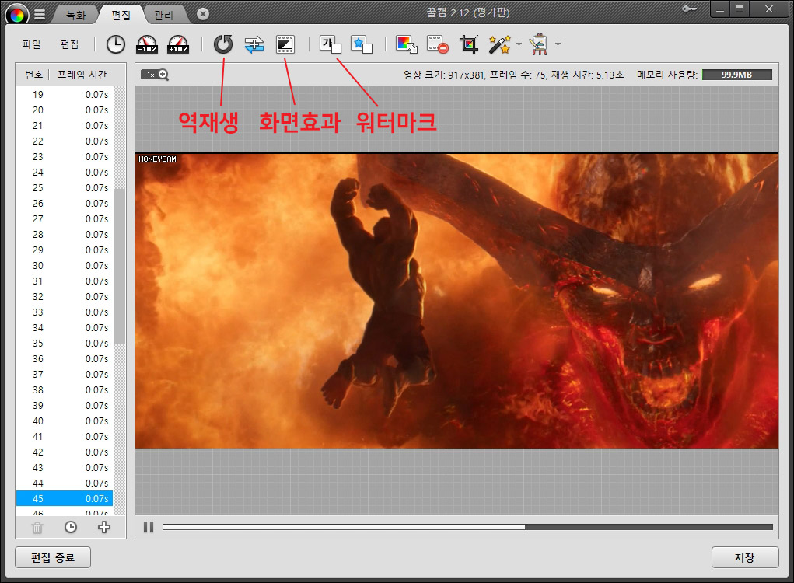Select the reverse playback (역재생) tool
Viewport: 794px width, 583px height.
coord(223,45)
